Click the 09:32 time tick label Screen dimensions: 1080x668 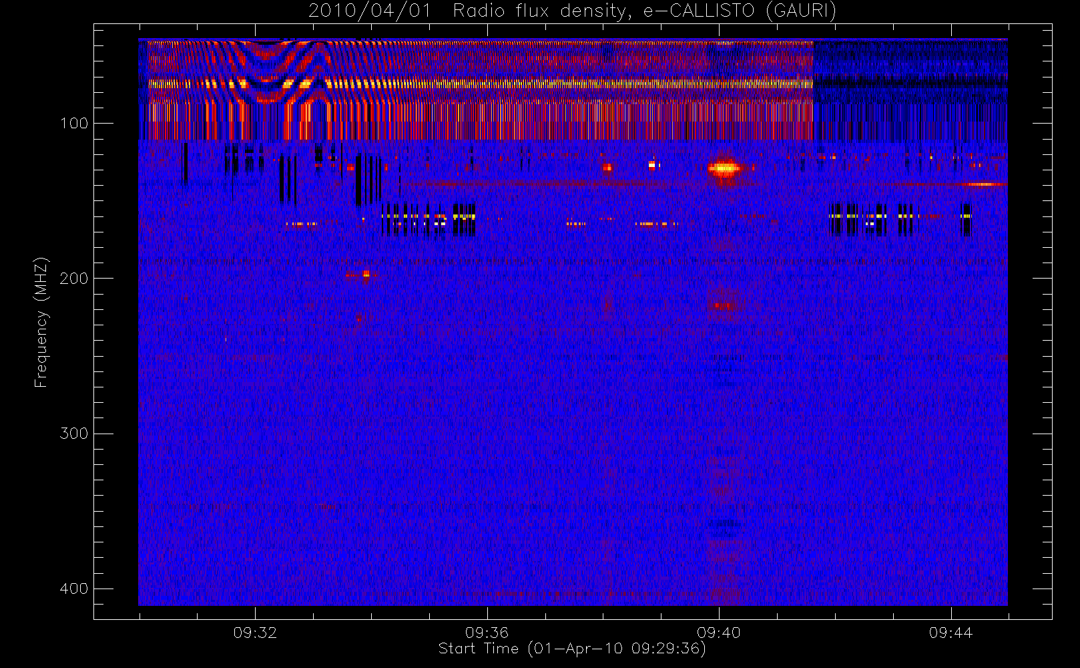(x=255, y=633)
